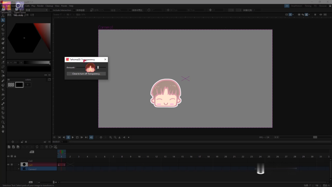
Task: Select the Eraser tool
Action: (x=3, y=48)
